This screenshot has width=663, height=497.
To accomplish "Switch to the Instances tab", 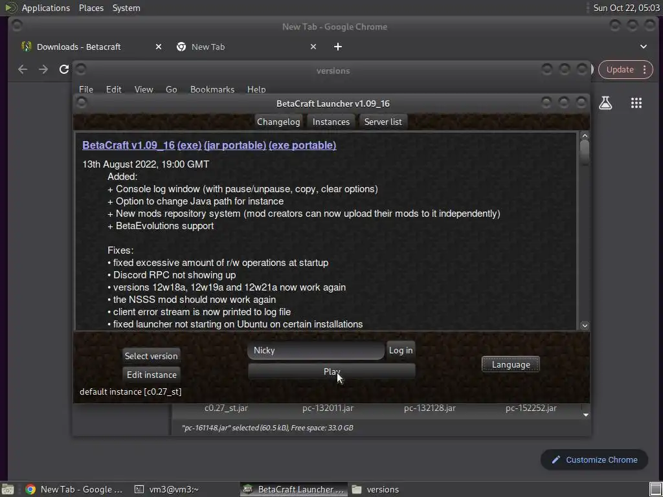I will coord(331,122).
